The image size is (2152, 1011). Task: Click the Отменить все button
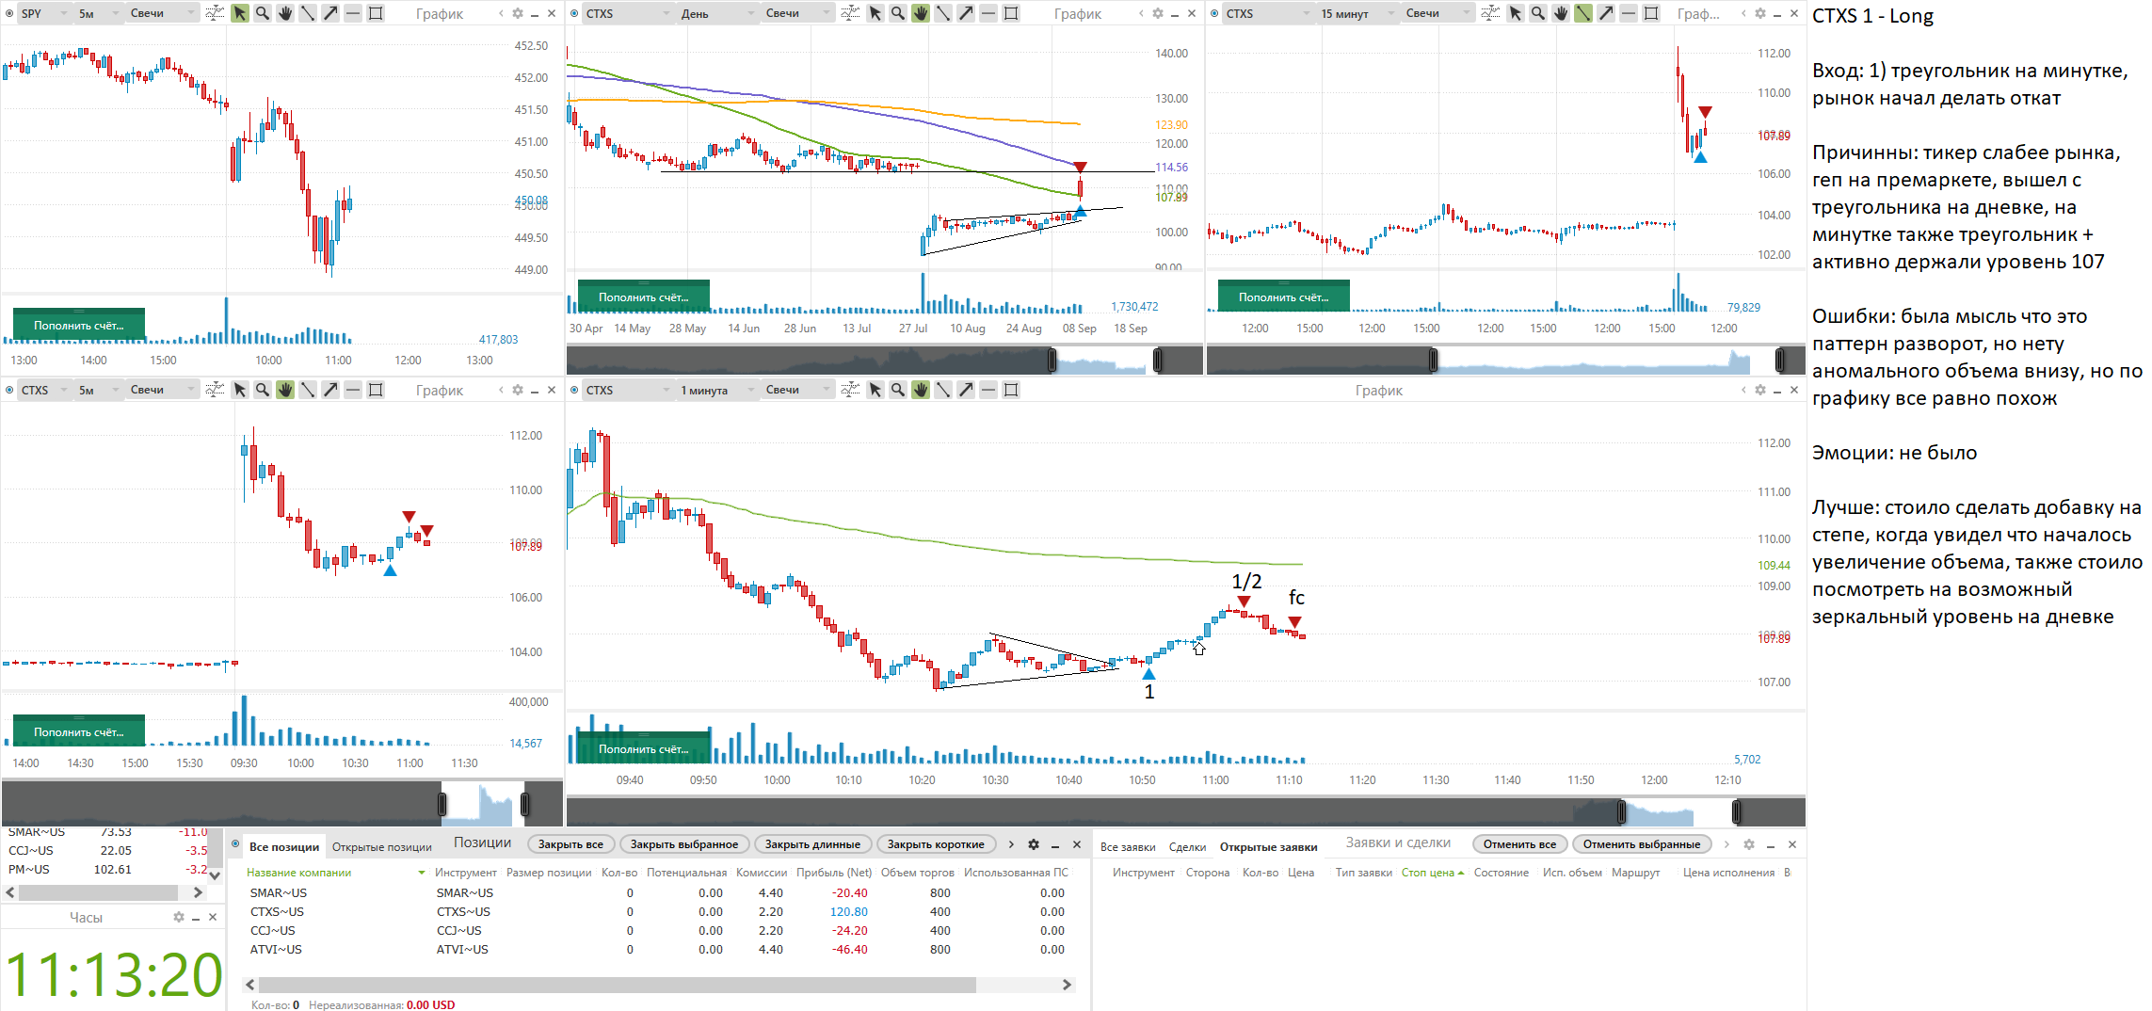pyautogui.click(x=1519, y=844)
